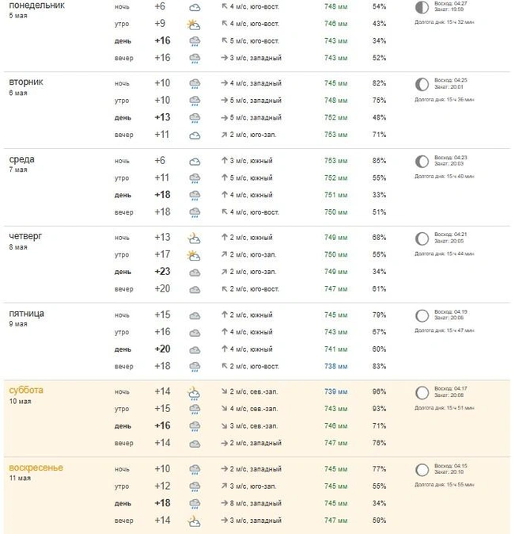Select Friday night humidity 79%
The height and width of the screenshot is (534, 519).
pyautogui.click(x=379, y=315)
